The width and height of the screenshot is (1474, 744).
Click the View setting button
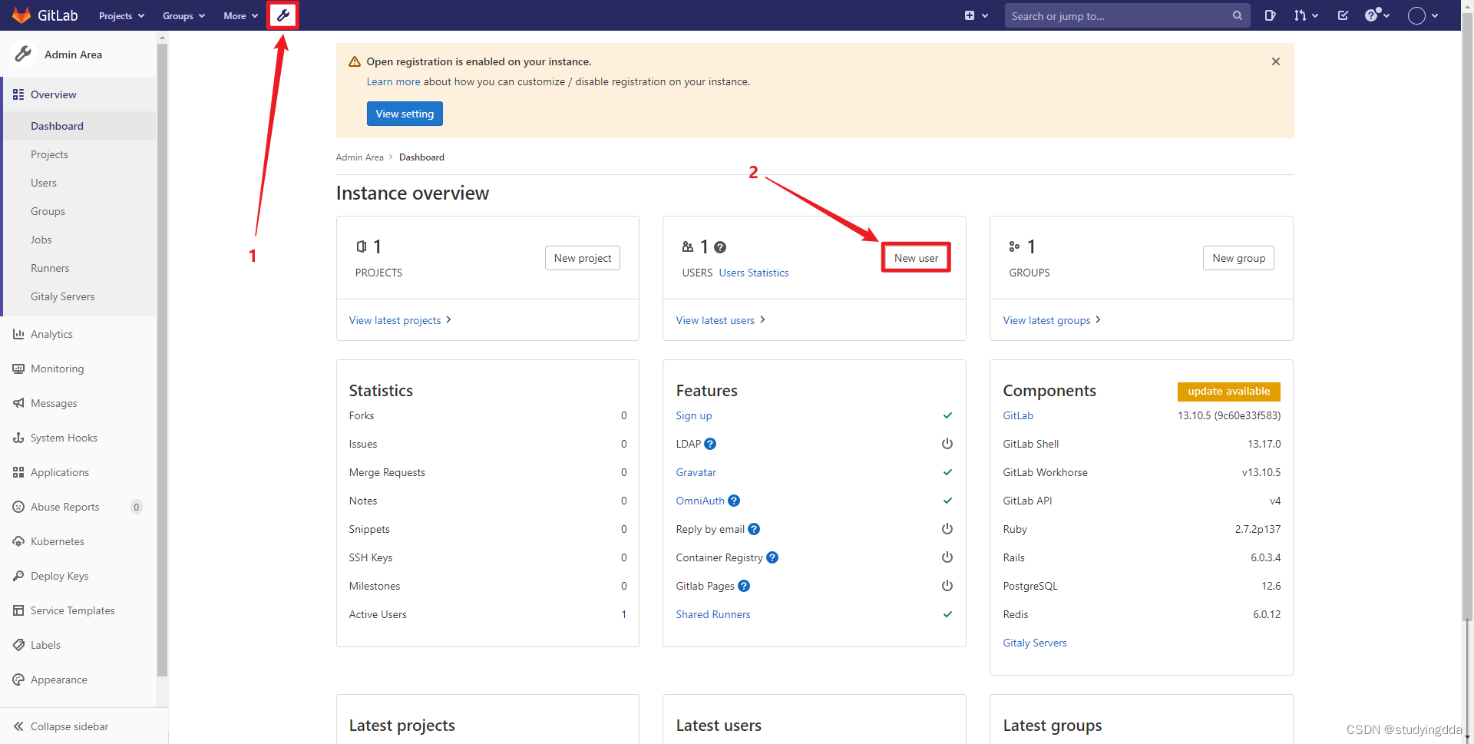tap(405, 114)
